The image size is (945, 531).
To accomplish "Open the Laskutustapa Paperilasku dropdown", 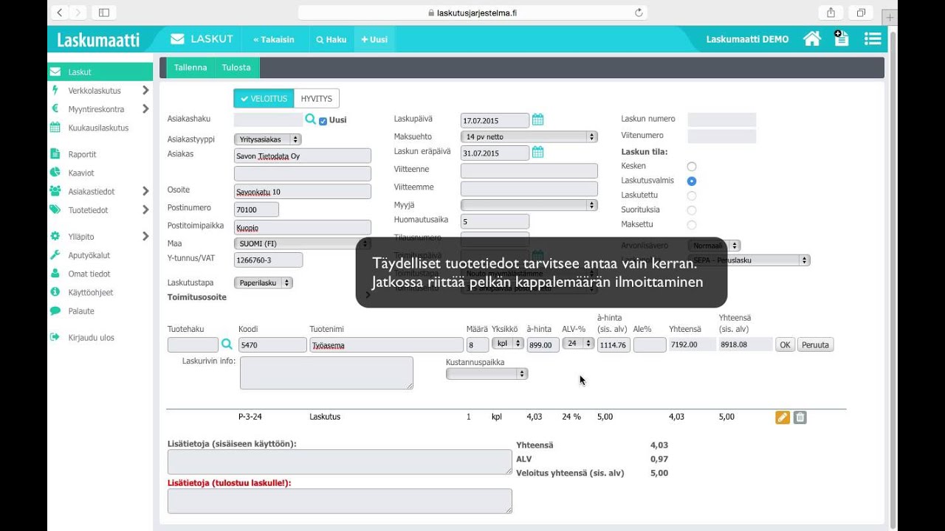I will pos(264,282).
